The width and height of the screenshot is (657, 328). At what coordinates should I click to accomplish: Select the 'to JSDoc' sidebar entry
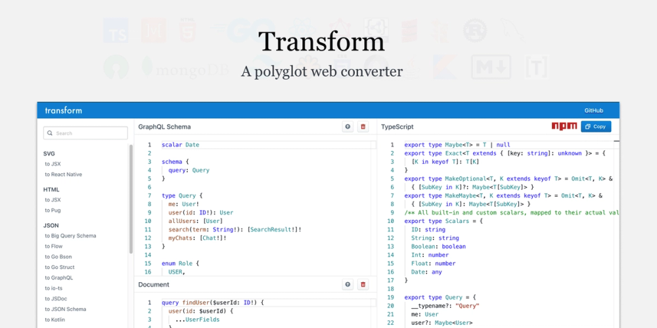coord(56,298)
